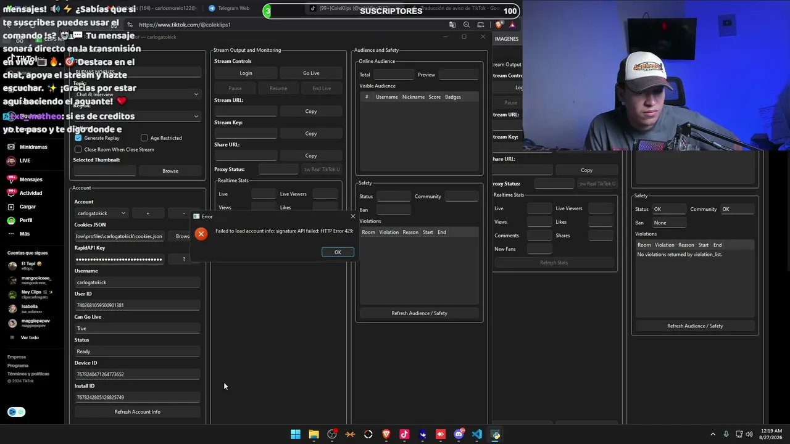Click the End Live button

pyautogui.click(x=322, y=88)
